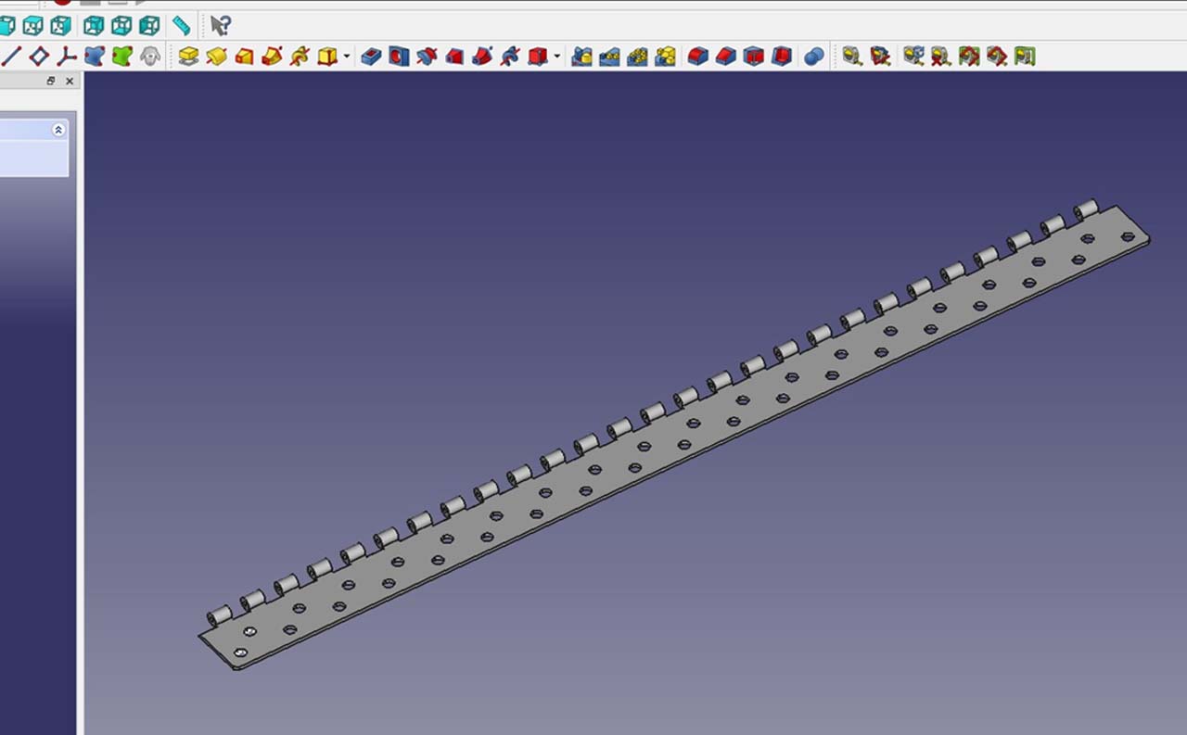Viewport: 1187px width, 735px height.
Task: Close the left side panel
Action: [70, 82]
